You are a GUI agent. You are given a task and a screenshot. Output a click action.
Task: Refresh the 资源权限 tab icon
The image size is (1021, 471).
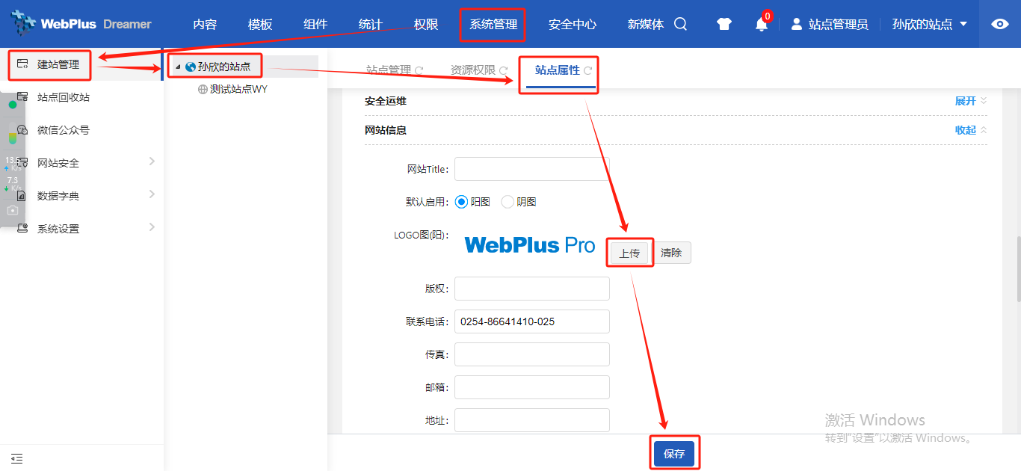[x=504, y=70]
